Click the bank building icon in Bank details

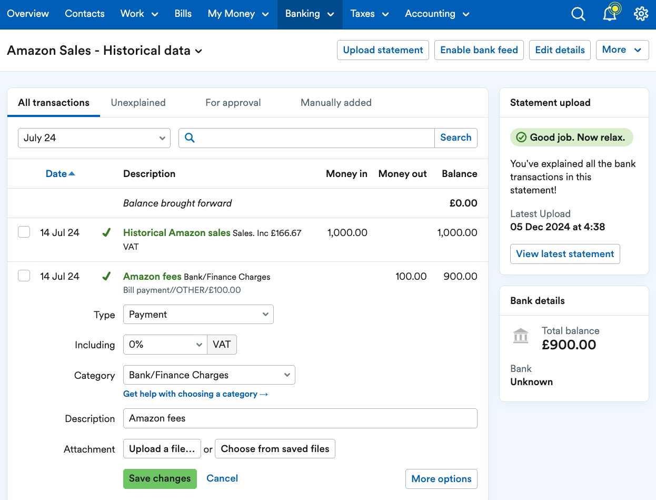click(x=521, y=336)
